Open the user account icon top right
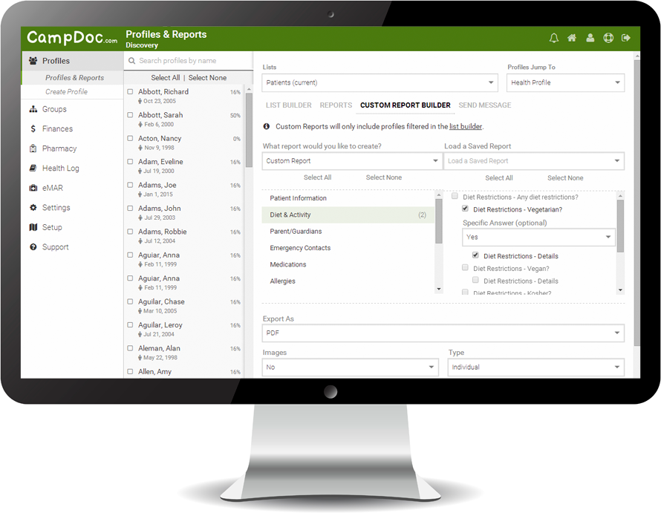This screenshot has width=661, height=513. click(x=590, y=36)
